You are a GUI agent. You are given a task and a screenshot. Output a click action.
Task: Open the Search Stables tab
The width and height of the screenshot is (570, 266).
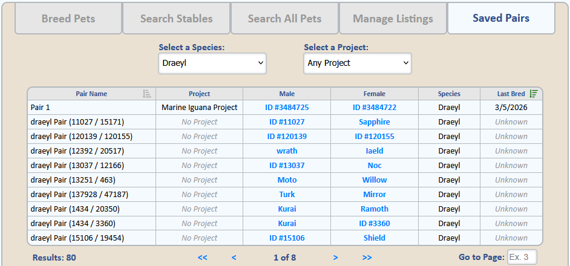tap(176, 19)
